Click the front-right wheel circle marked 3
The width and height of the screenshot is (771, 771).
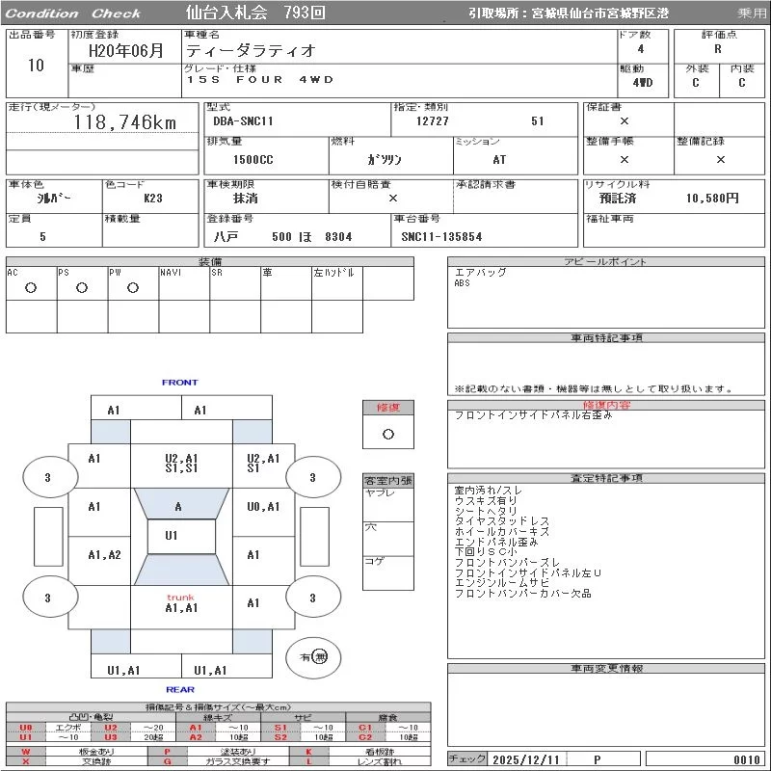click(x=311, y=477)
